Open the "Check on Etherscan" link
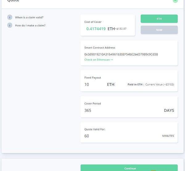The height and width of the screenshot is (171, 185). click(99, 60)
